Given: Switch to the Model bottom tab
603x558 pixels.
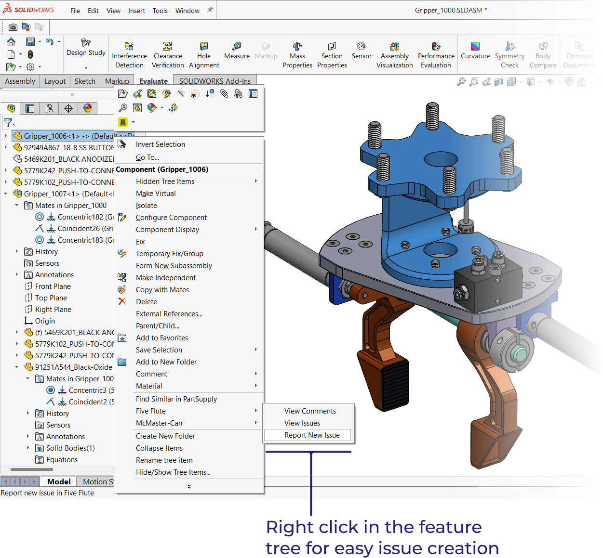Looking at the screenshot, I should 59,481.
